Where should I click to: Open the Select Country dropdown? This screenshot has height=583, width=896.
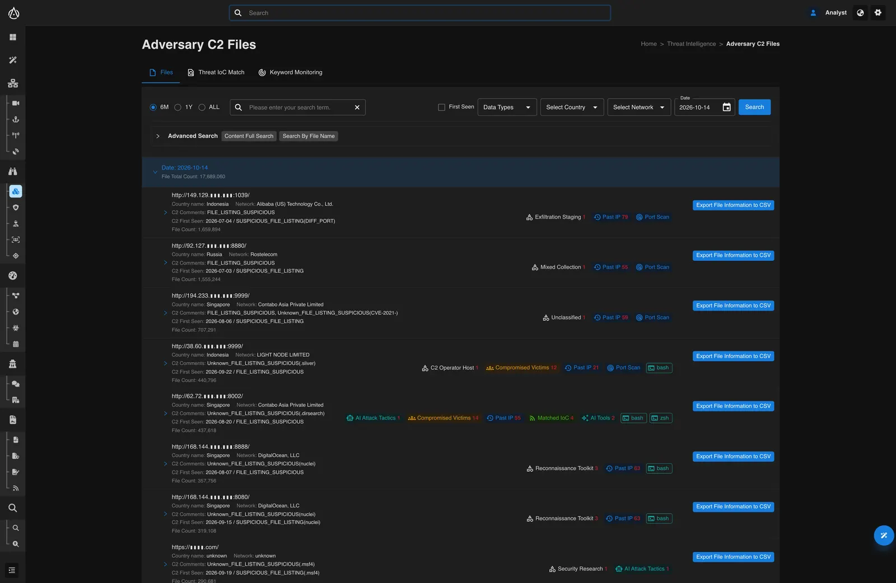[x=572, y=107]
